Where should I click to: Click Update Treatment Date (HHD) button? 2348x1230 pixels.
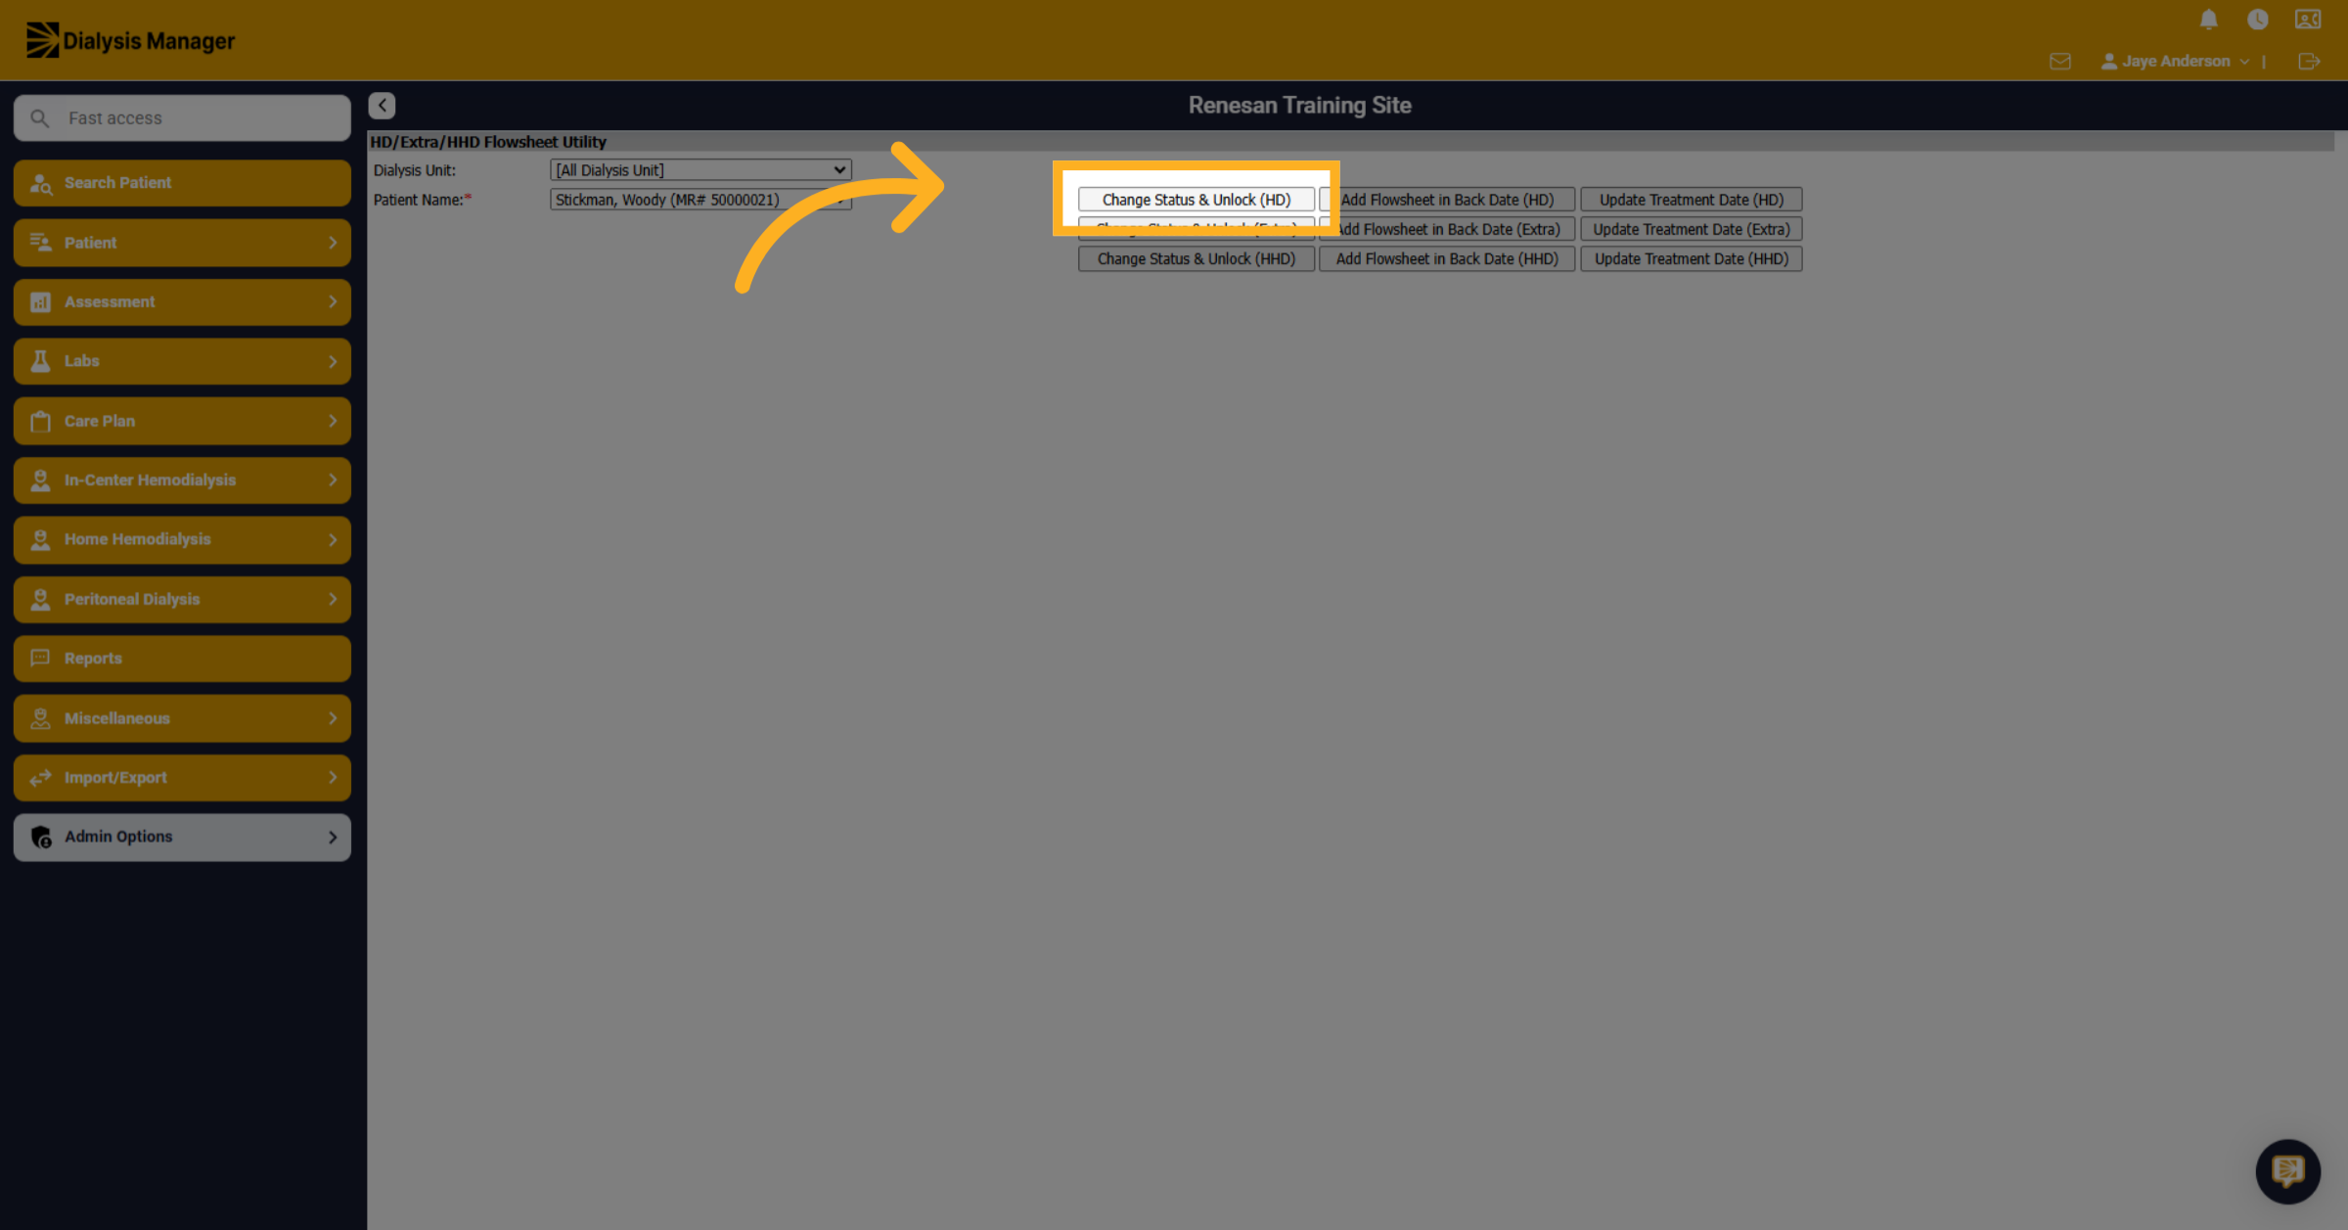(1692, 259)
